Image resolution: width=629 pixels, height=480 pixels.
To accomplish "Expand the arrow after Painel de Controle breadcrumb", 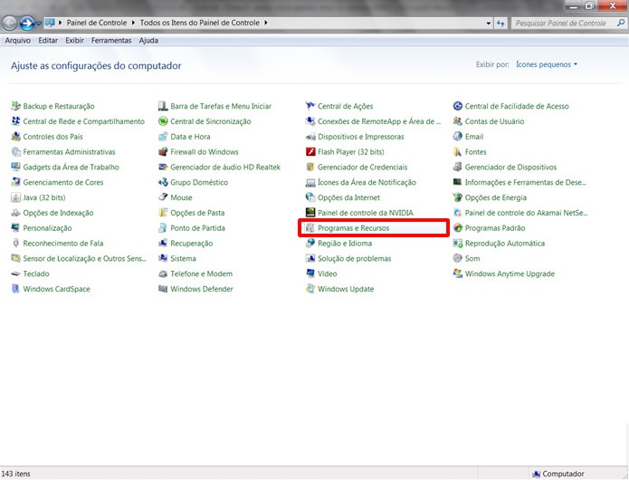I will [133, 23].
